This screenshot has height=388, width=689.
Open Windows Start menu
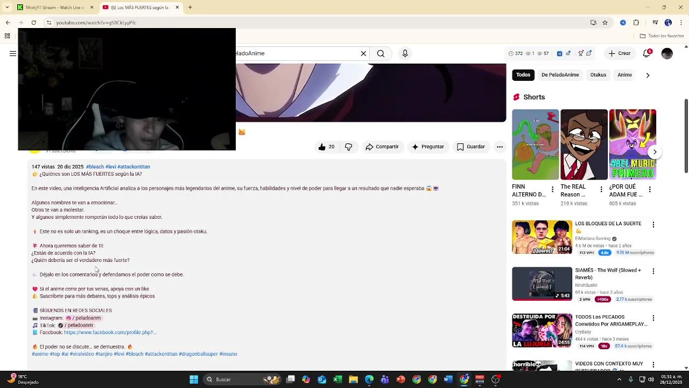point(194,379)
